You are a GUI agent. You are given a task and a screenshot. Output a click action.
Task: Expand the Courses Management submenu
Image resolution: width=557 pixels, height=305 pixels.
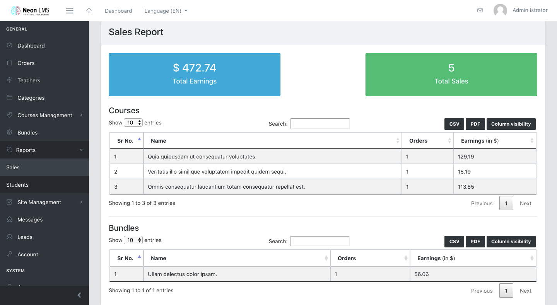coord(44,115)
